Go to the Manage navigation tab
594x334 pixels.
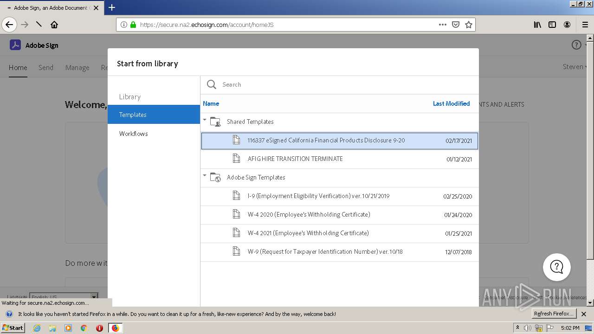pos(77,67)
